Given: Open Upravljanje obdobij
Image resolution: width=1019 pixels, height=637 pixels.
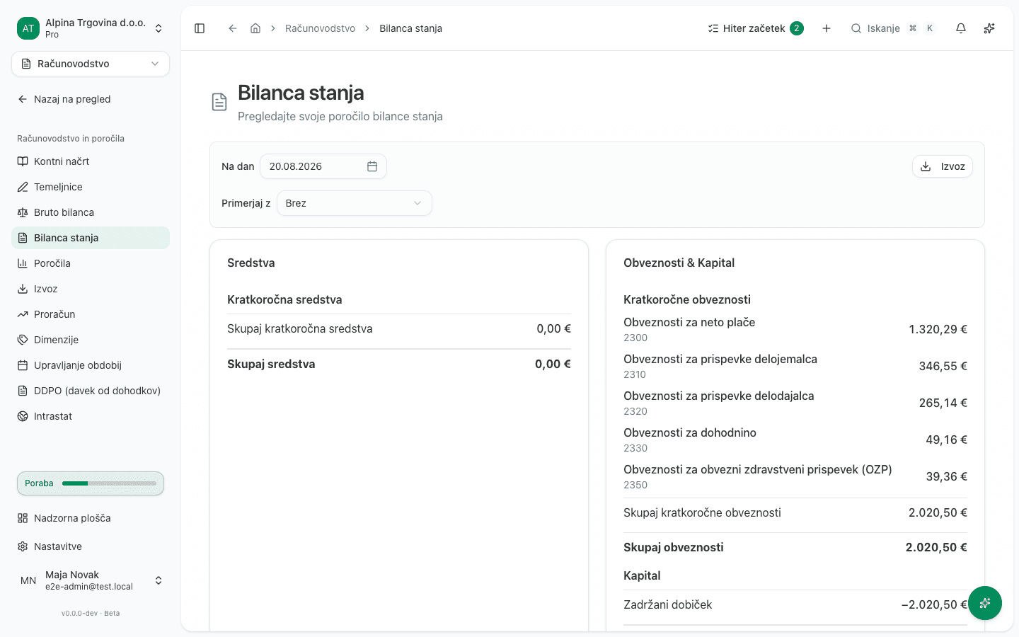Looking at the screenshot, I should pos(91,365).
